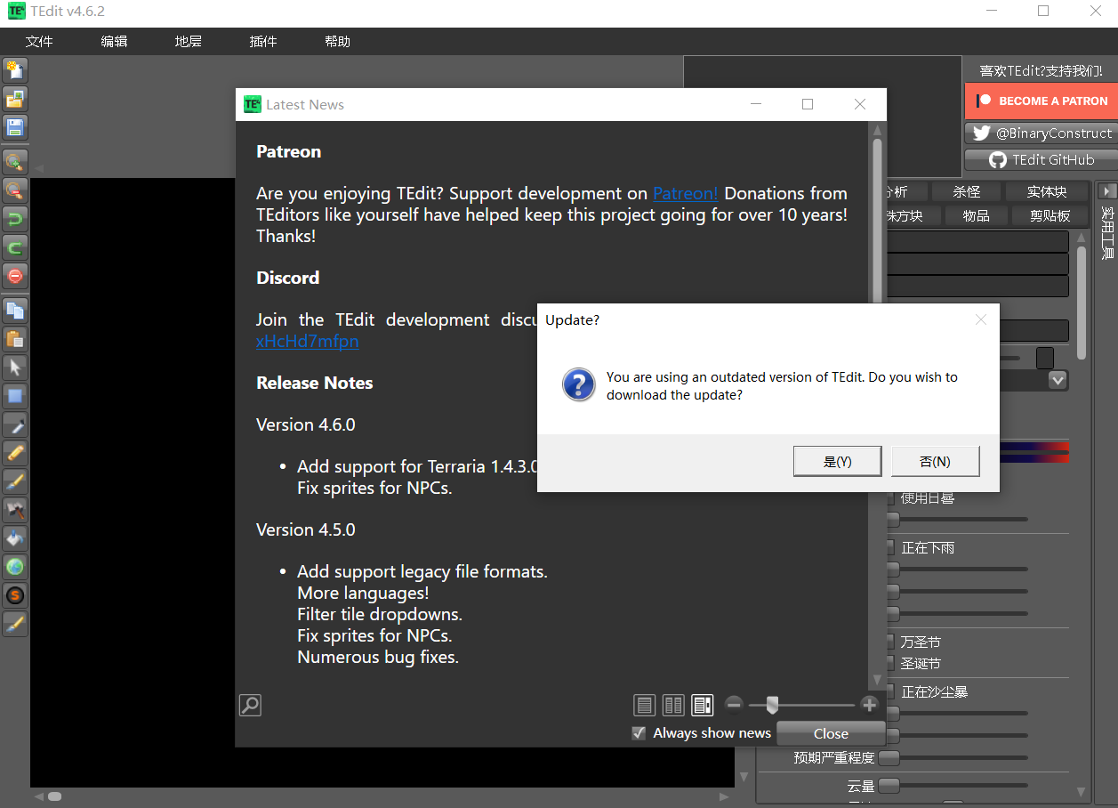
Task: Choose the paint bucket fill tool
Action: click(x=15, y=538)
